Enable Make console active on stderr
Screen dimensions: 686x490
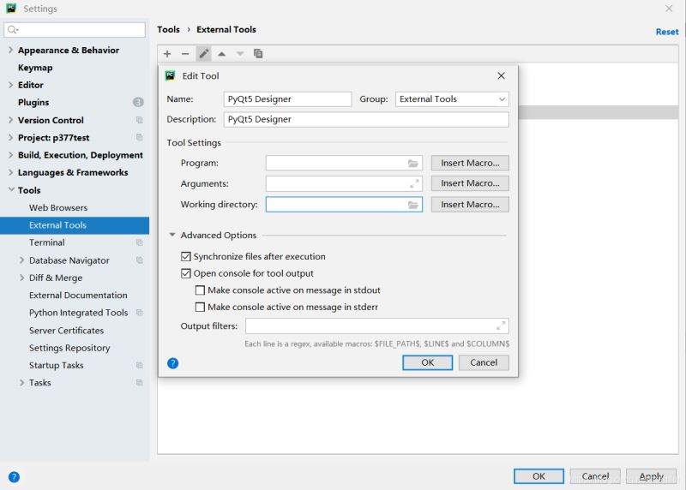[x=201, y=307]
